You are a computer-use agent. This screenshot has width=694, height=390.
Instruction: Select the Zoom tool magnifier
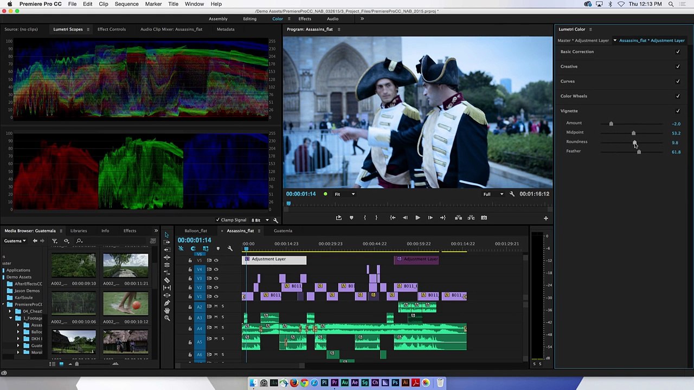pyautogui.click(x=167, y=318)
